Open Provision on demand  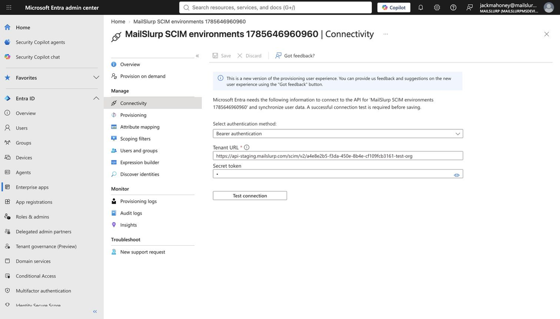point(143,76)
